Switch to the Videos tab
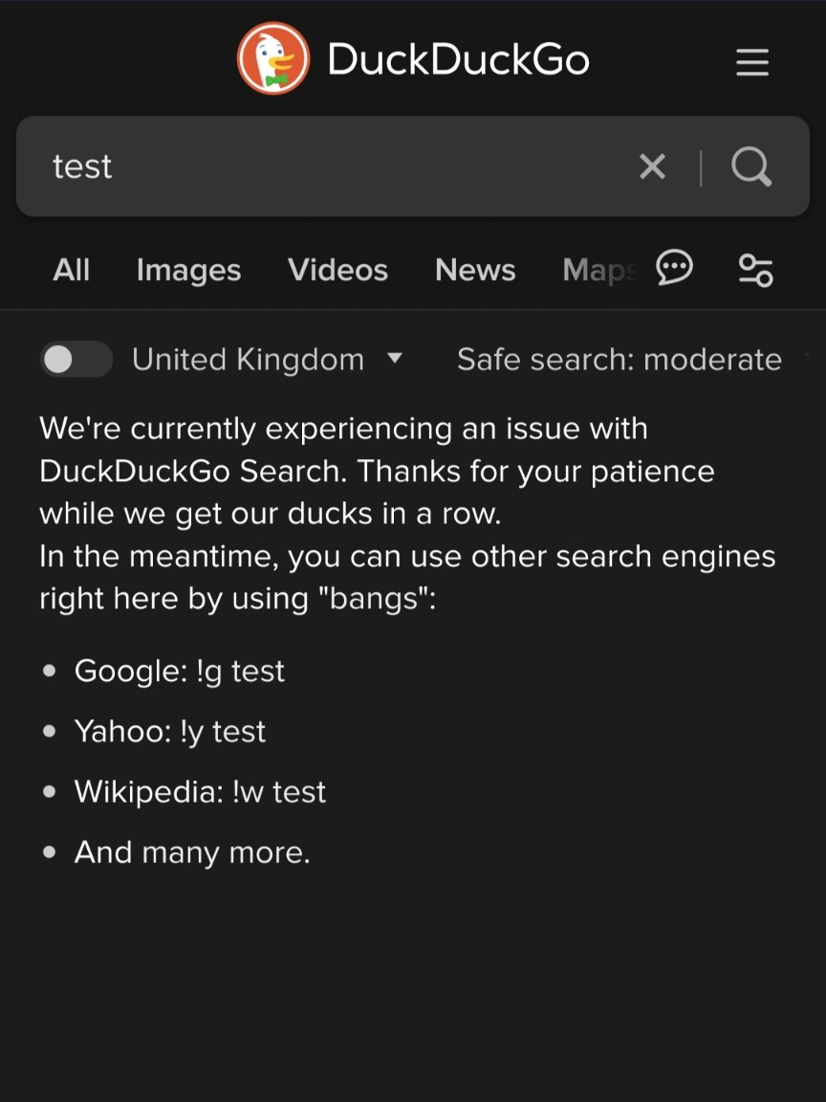The height and width of the screenshot is (1102, 826). [x=337, y=270]
